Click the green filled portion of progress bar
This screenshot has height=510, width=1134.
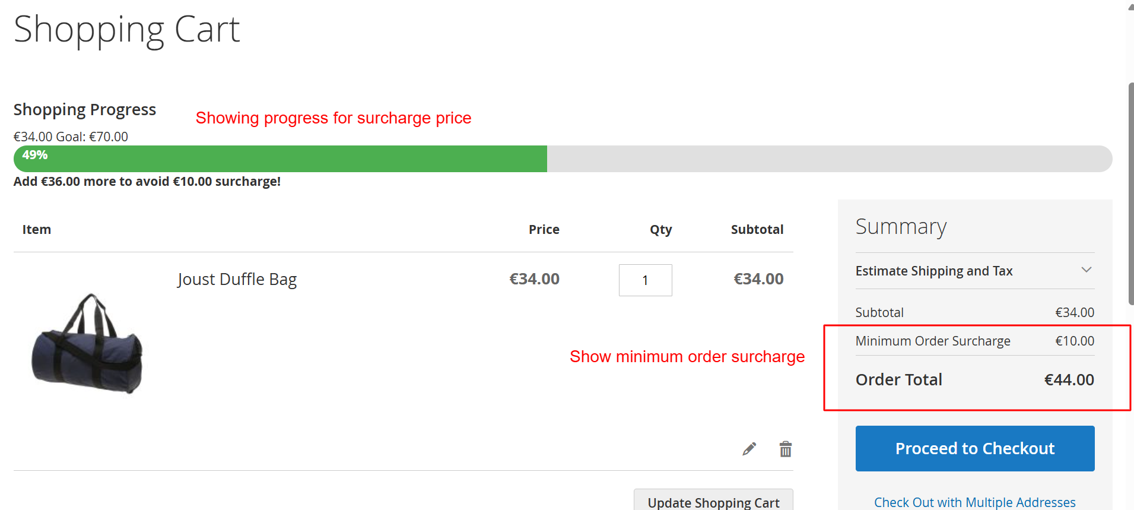[x=297, y=159]
